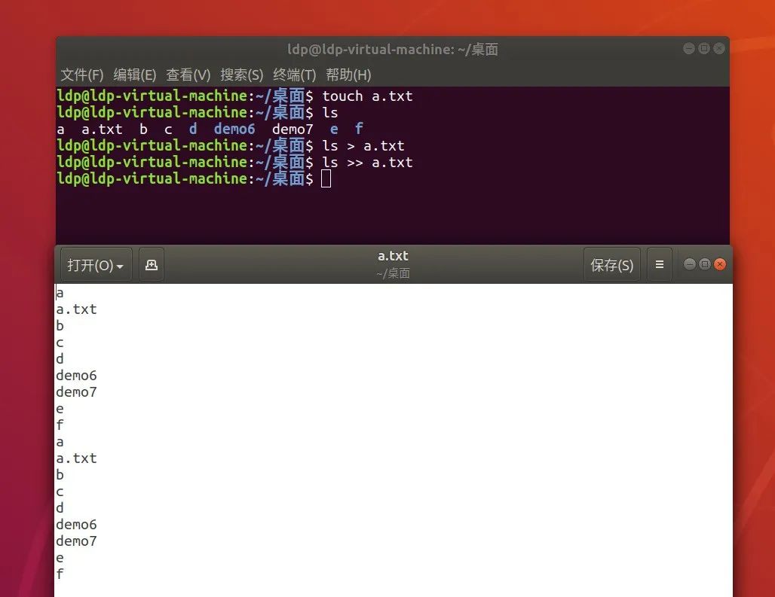Maximize the terminal window

click(704, 48)
